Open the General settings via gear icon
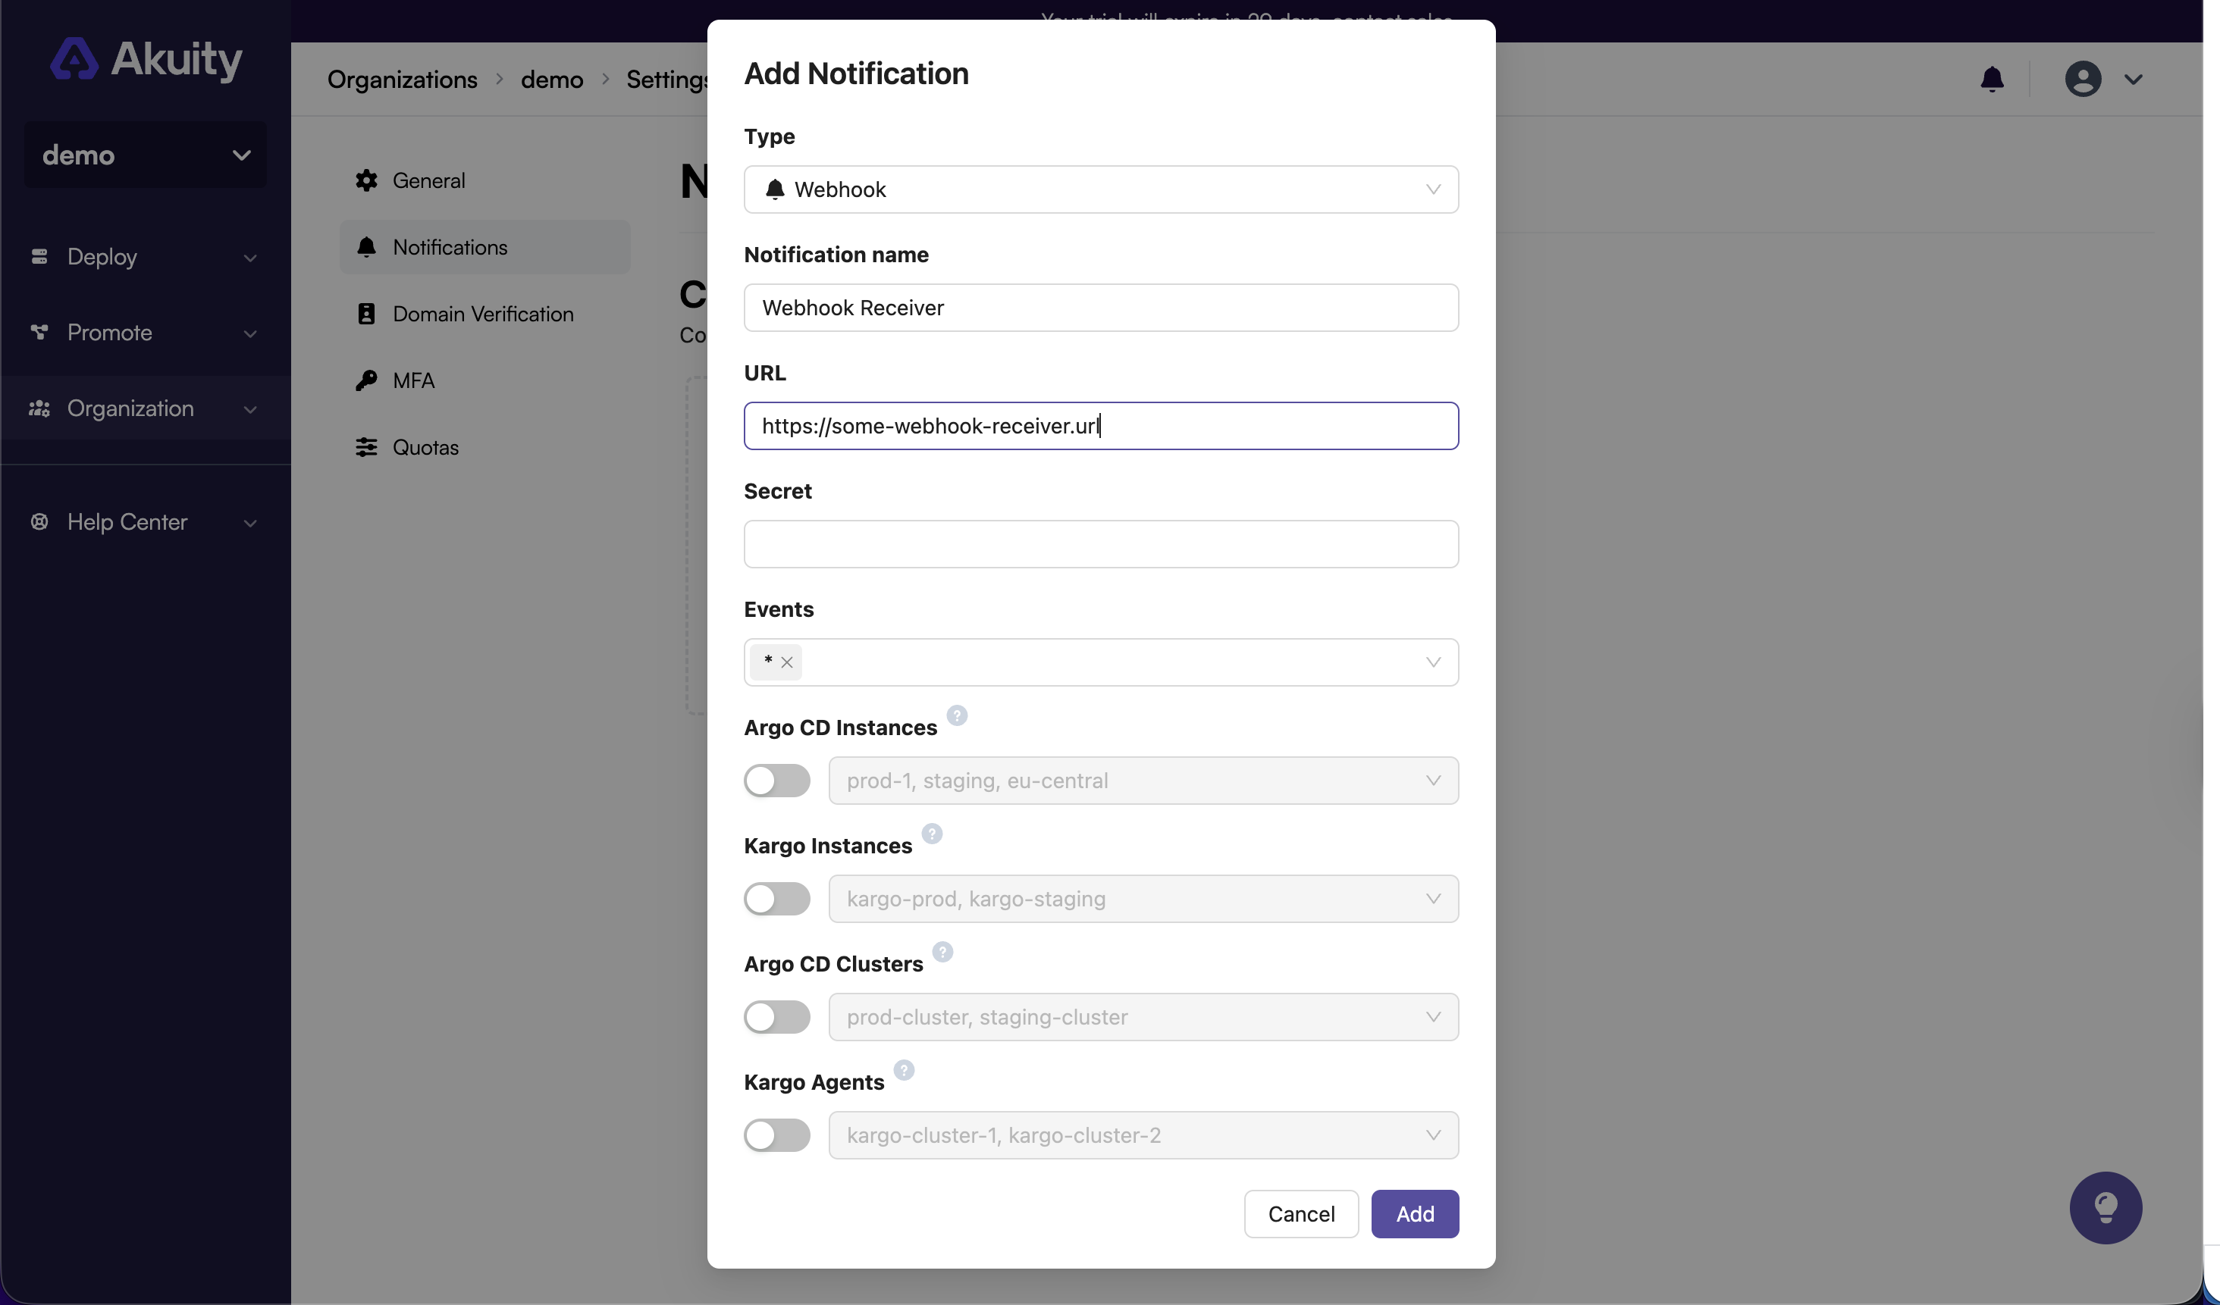 pos(368,180)
